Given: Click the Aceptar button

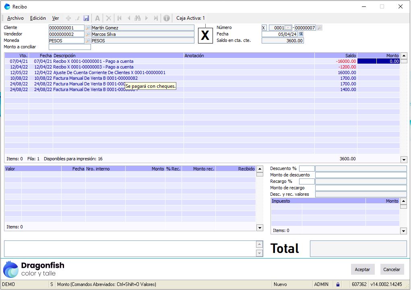Looking at the screenshot, I should (363, 269).
